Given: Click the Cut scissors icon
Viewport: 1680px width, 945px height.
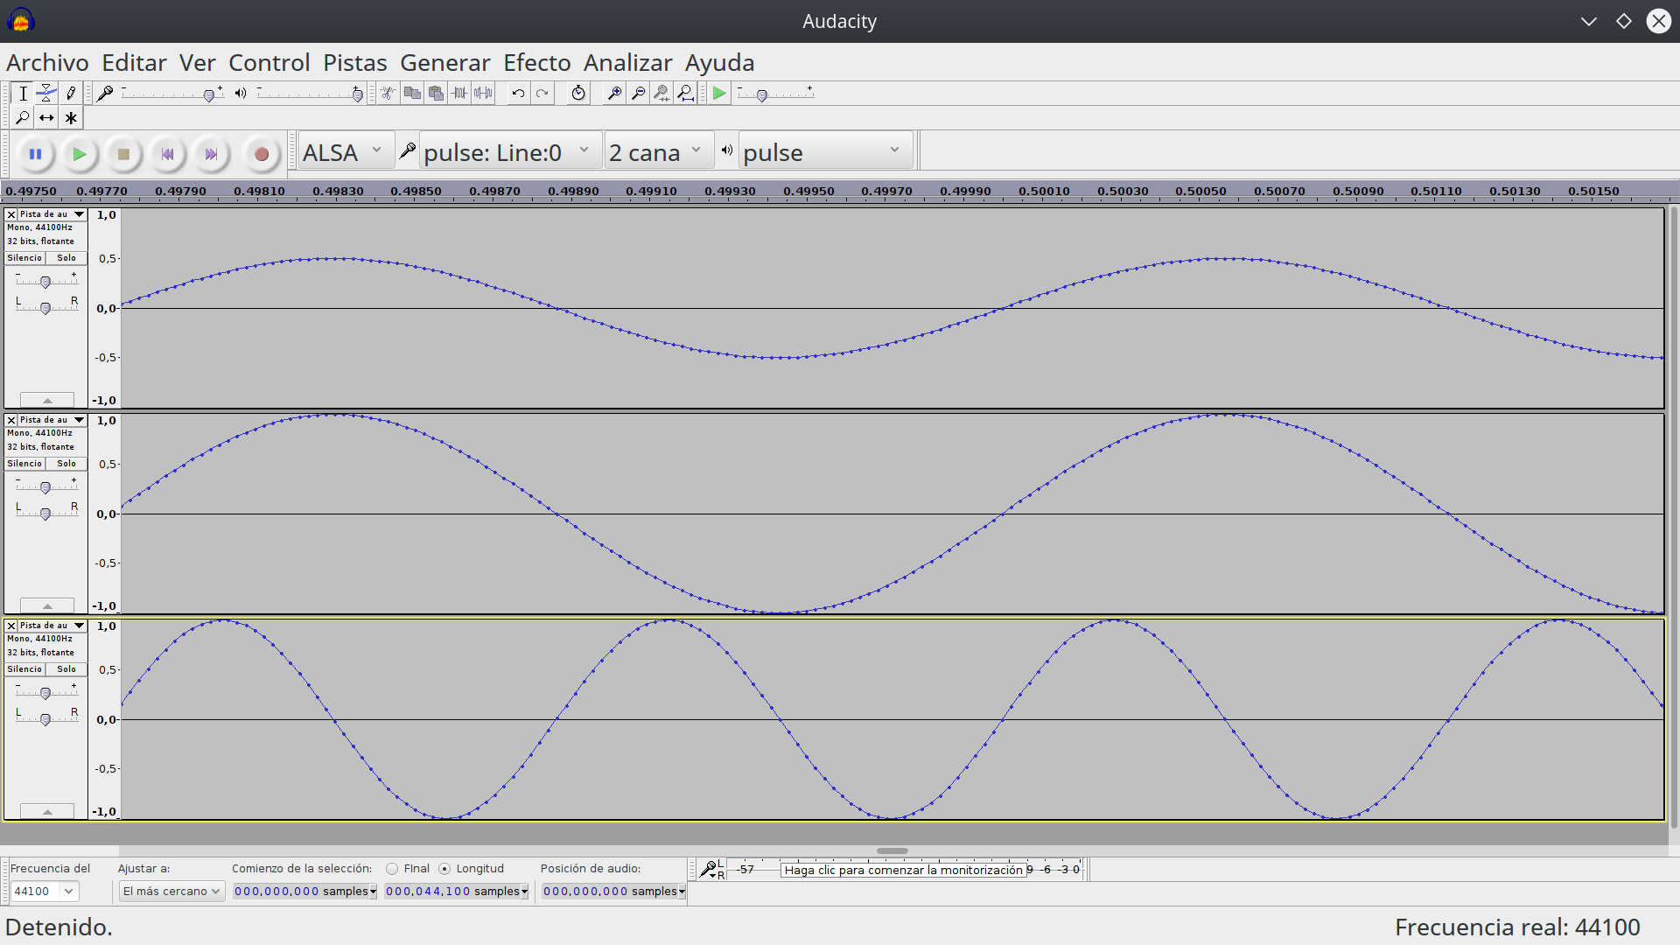Looking at the screenshot, I should pyautogui.click(x=388, y=94).
